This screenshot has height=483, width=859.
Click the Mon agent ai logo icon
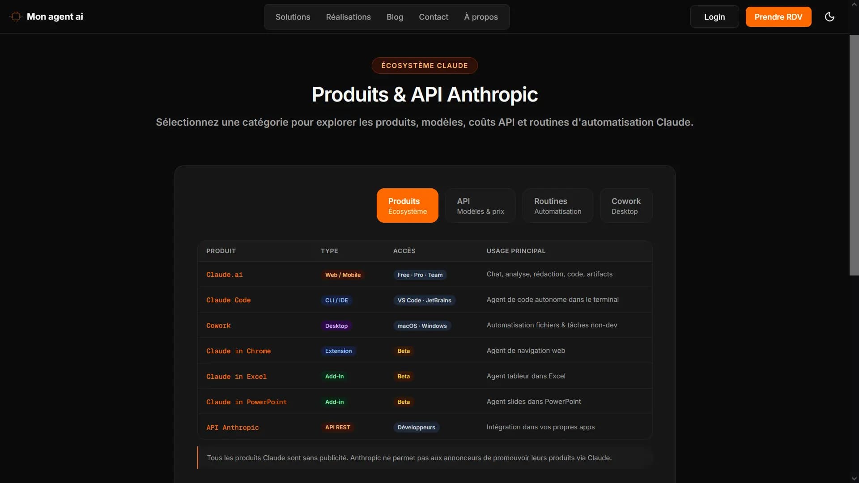[16, 17]
